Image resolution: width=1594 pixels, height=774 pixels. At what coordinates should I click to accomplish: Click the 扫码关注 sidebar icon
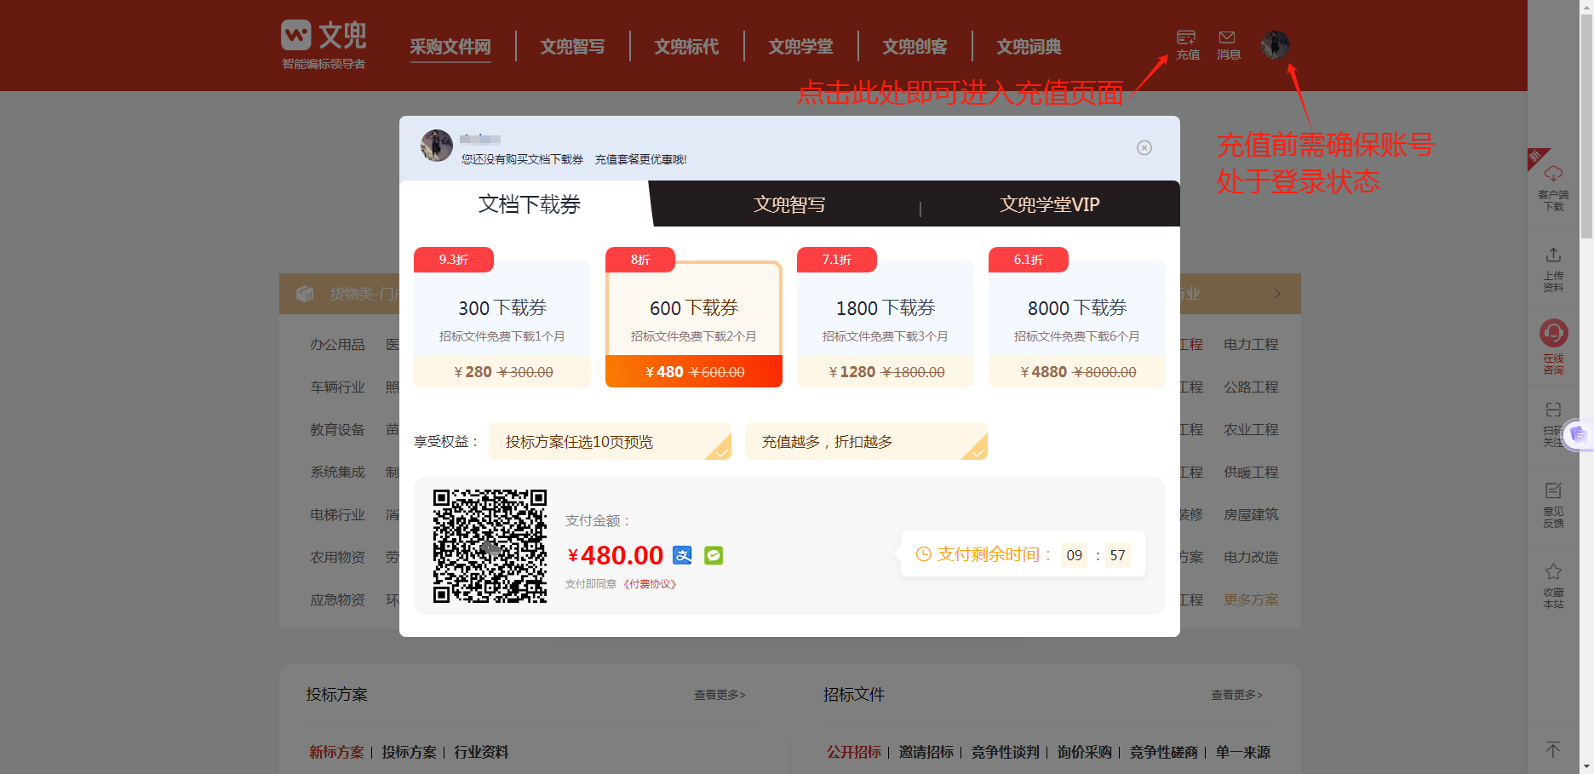tap(1551, 423)
